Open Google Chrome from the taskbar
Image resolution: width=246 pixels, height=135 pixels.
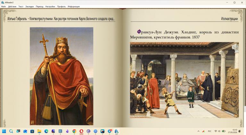tap(74, 131)
